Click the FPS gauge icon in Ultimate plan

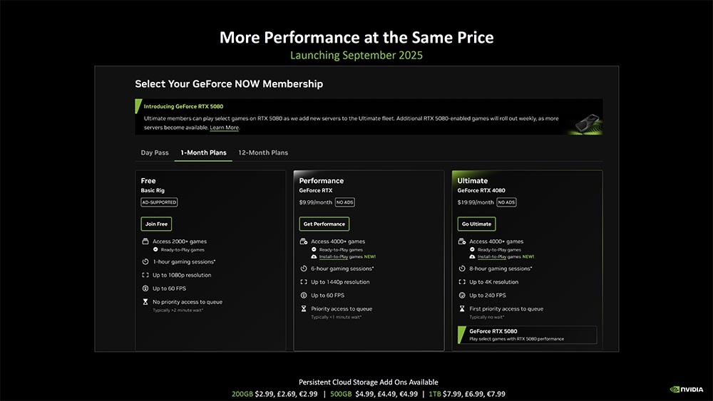tap(462, 296)
